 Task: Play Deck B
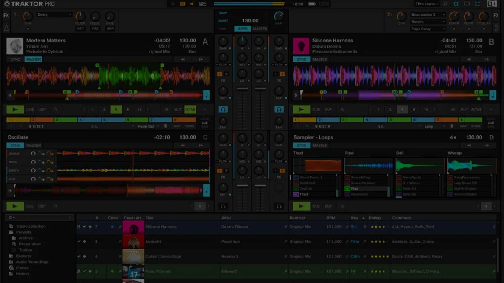tap(301, 110)
